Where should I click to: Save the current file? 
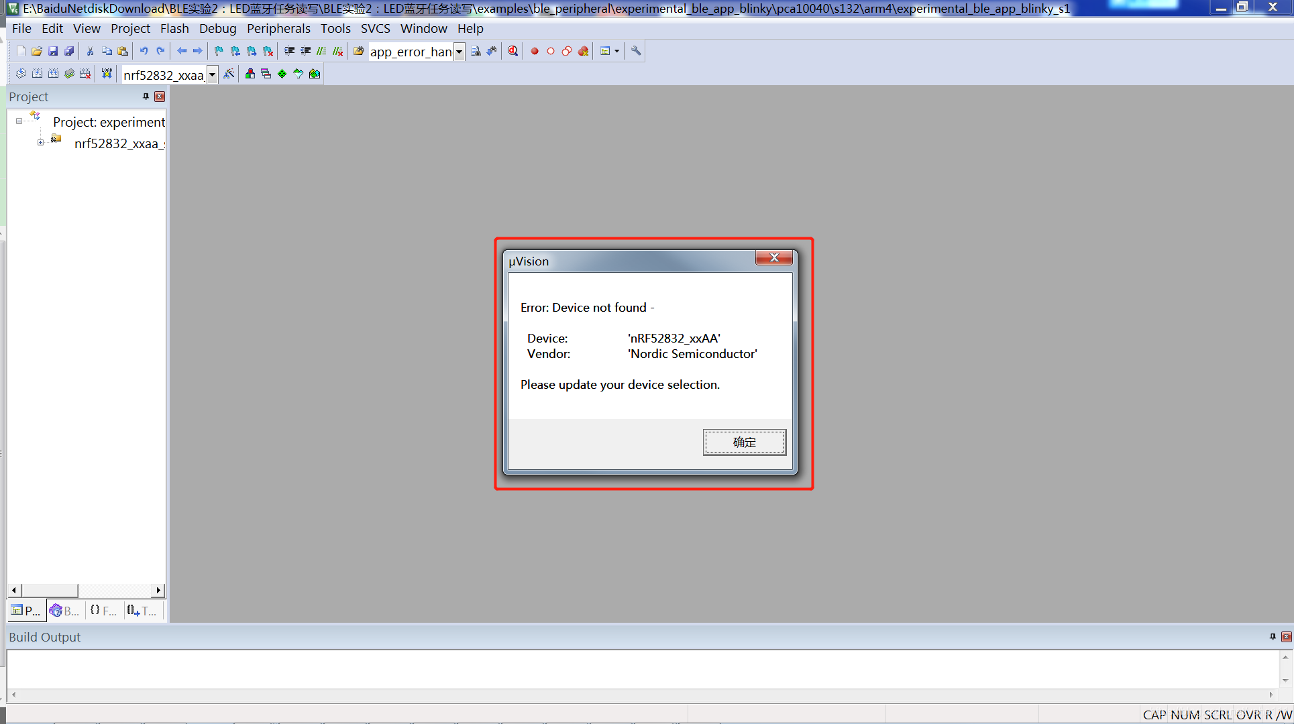(53, 51)
